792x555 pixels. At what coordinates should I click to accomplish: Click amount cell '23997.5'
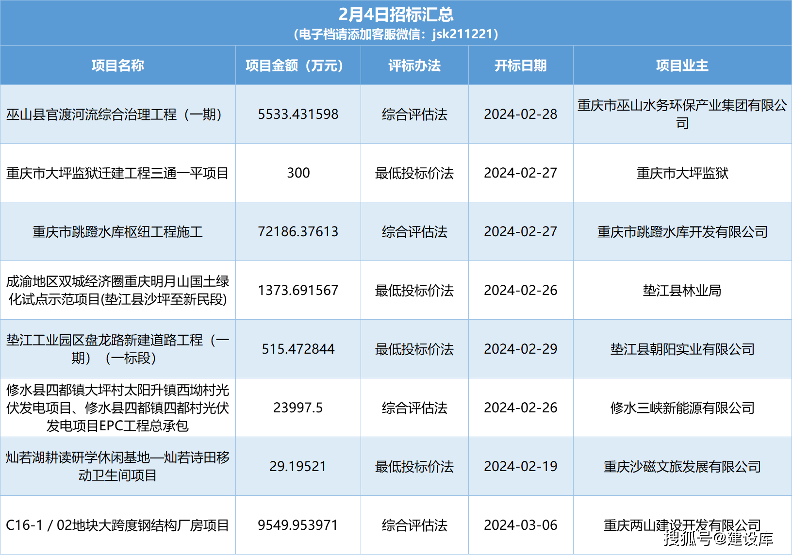[298, 408]
